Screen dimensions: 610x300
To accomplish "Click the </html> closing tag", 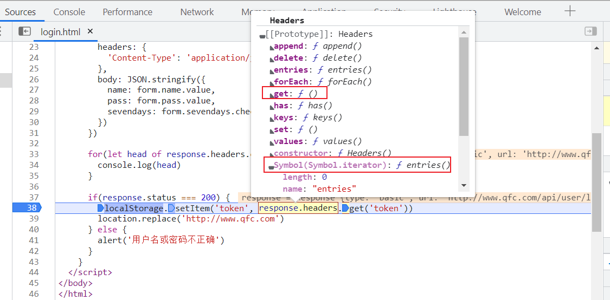I will pos(75,294).
